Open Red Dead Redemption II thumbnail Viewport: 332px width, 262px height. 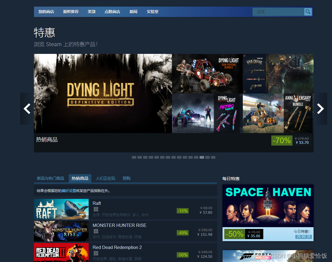click(x=61, y=252)
